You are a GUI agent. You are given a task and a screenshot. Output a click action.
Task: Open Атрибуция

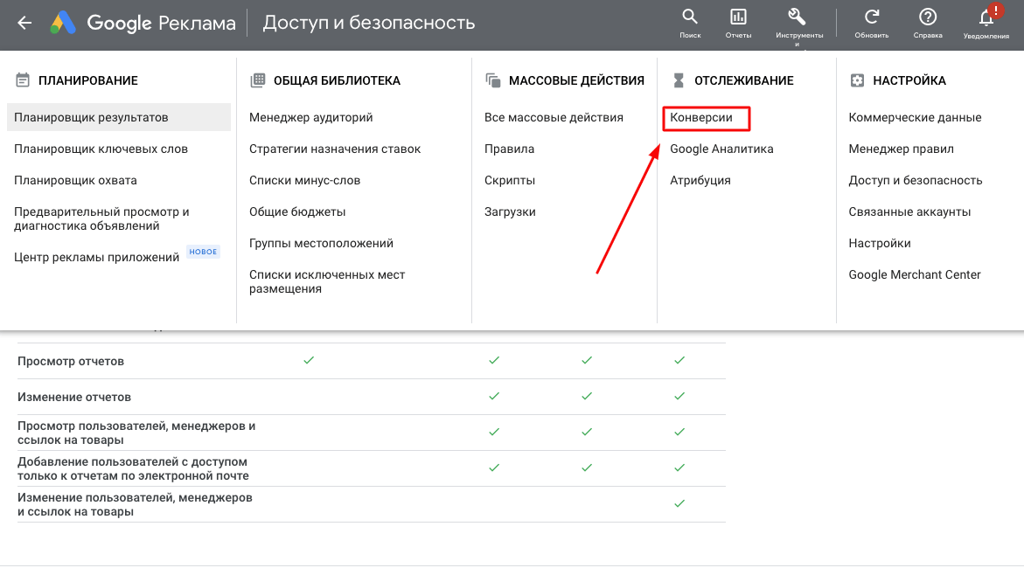click(700, 180)
